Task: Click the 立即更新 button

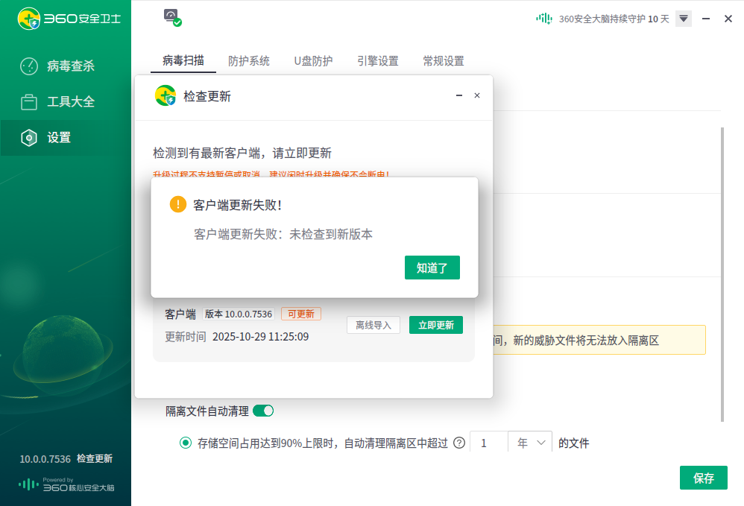Action: tap(436, 325)
